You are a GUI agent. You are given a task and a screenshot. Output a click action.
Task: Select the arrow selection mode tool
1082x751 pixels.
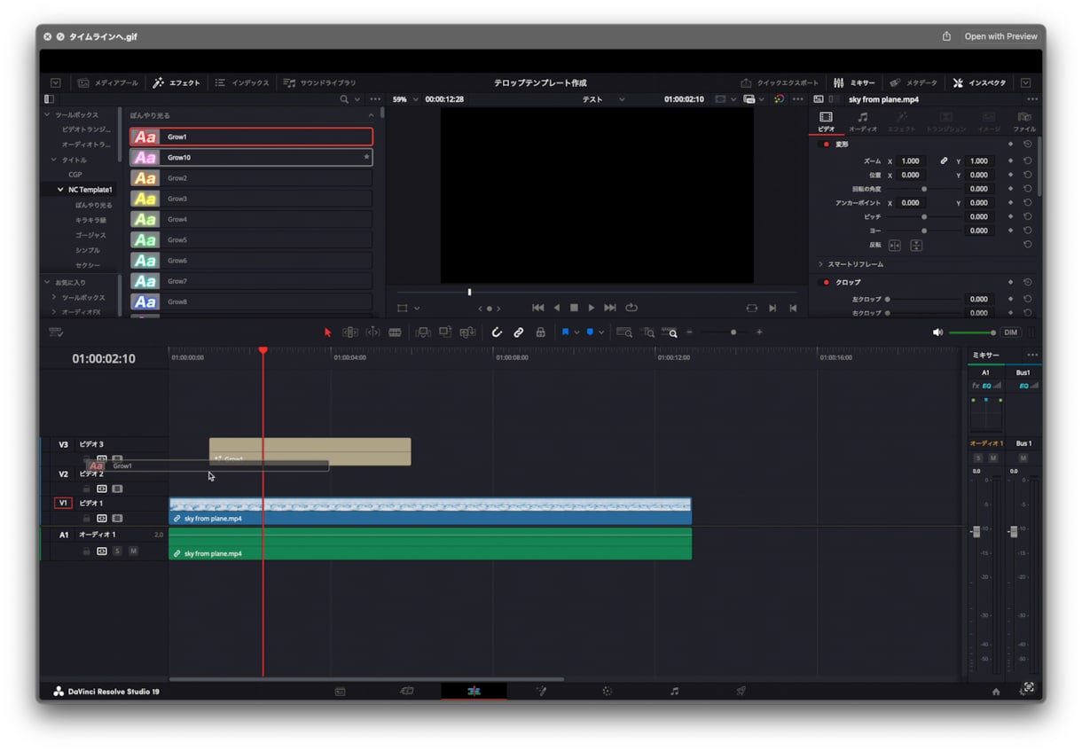[327, 332]
